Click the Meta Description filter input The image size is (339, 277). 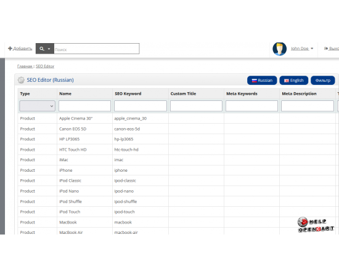(x=308, y=106)
